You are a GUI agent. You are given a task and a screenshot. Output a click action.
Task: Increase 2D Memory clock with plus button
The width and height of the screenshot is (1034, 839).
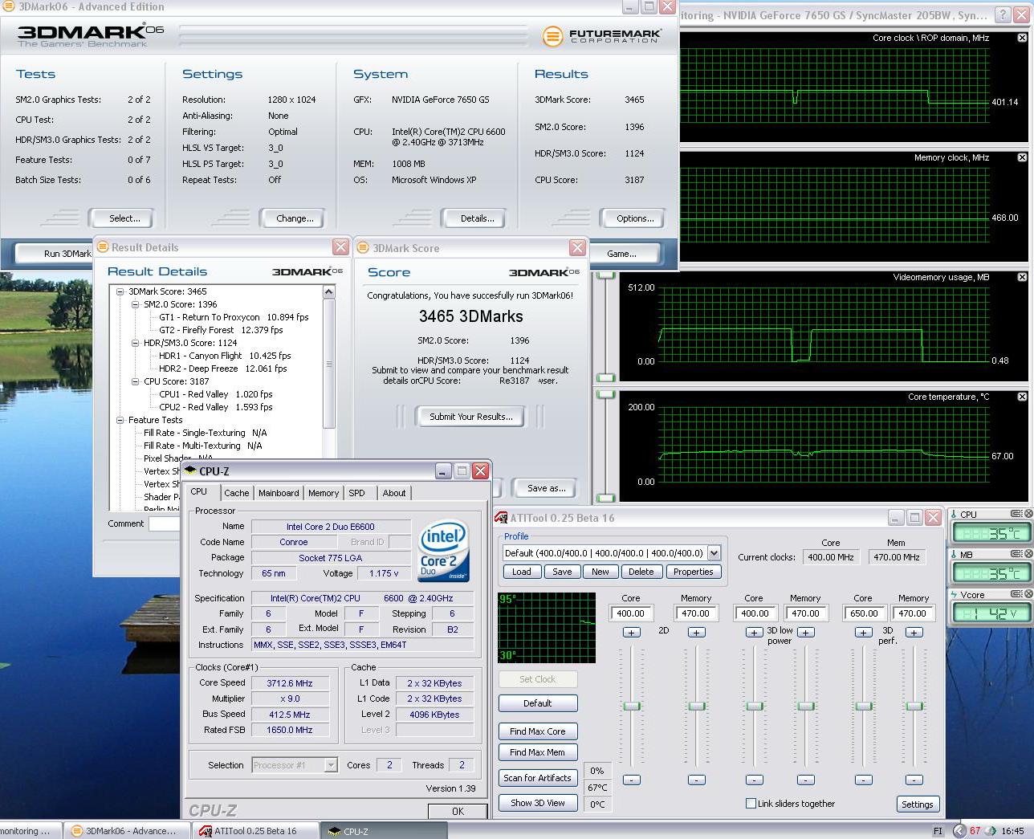coord(697,633)
